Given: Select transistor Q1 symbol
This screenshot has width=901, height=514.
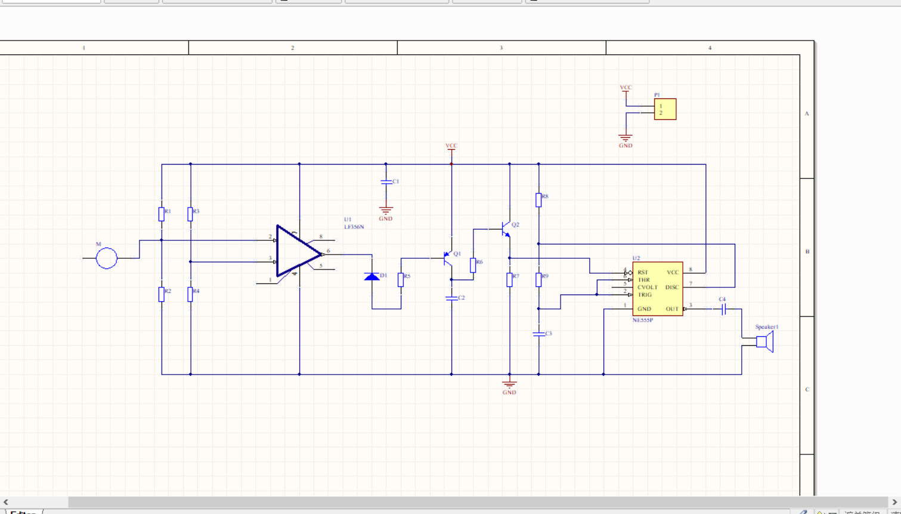Looking at the screenshot, I should pos(447,258).
